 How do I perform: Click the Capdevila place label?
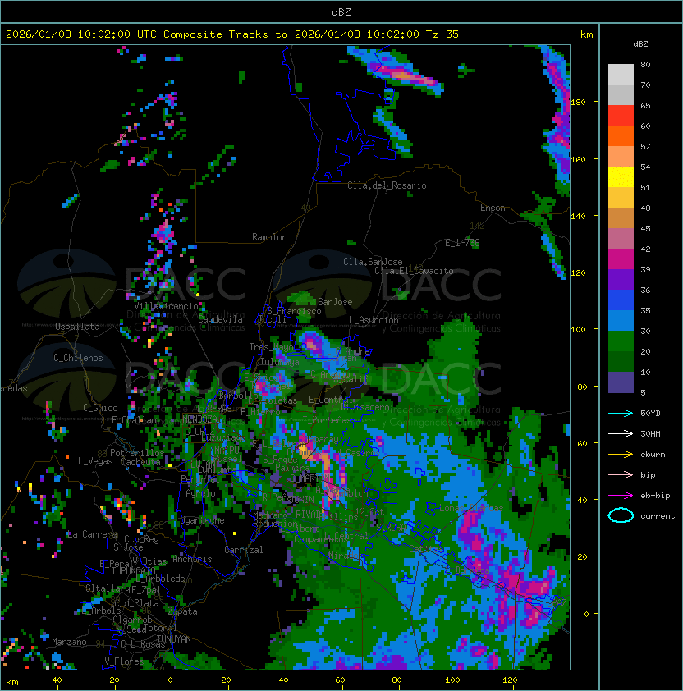221,319
